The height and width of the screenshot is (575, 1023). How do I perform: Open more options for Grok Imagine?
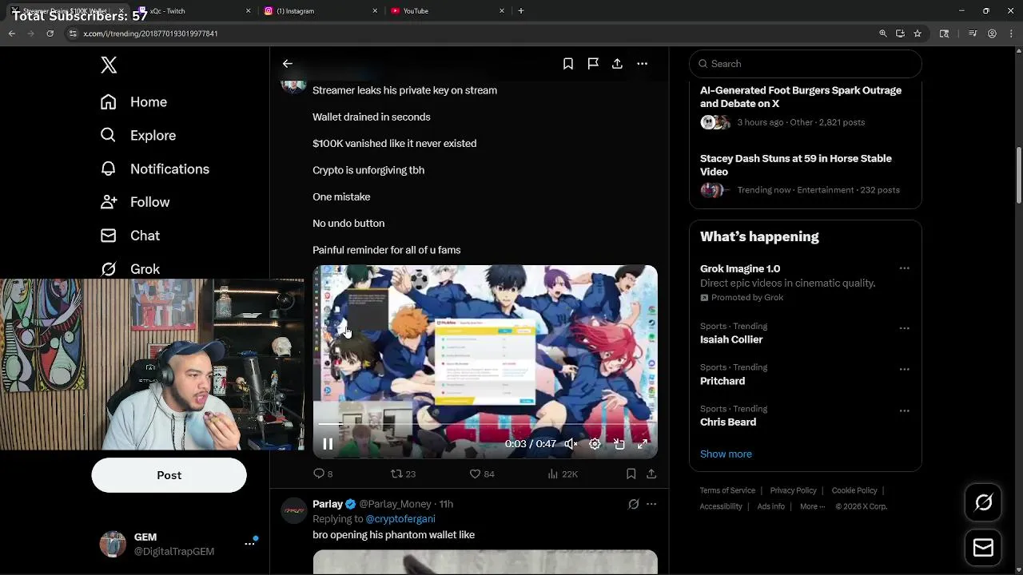[904, 269]
